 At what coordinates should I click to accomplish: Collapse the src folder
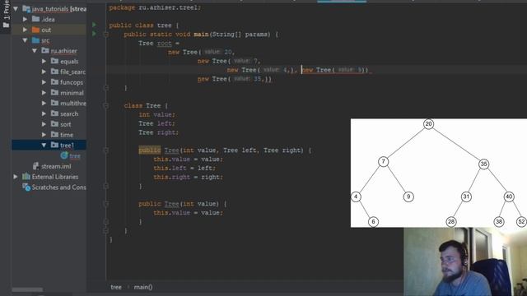click(x=26, y=40)
